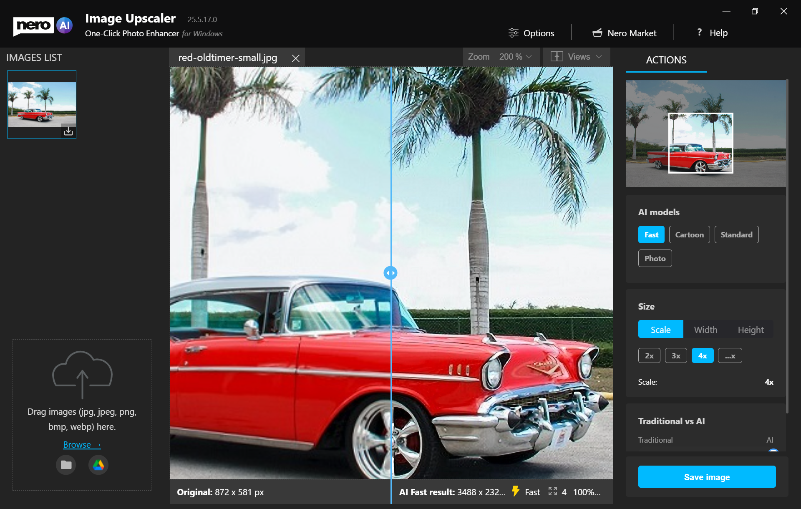Open the Browse link to add images
801x509 pixels.
point(82,444)
